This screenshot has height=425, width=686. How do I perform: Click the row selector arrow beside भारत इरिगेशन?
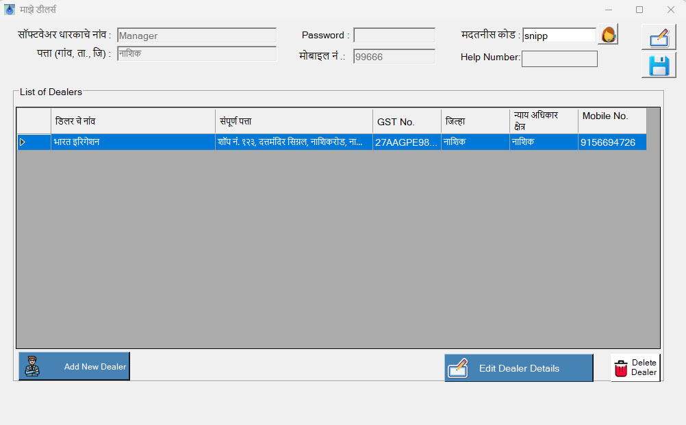pos(23,142)
